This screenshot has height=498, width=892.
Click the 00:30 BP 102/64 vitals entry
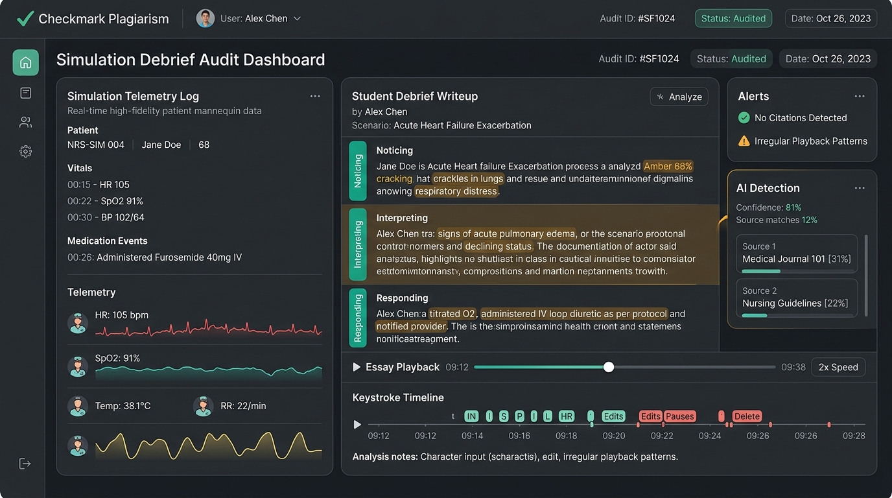(x=106, y=217)
